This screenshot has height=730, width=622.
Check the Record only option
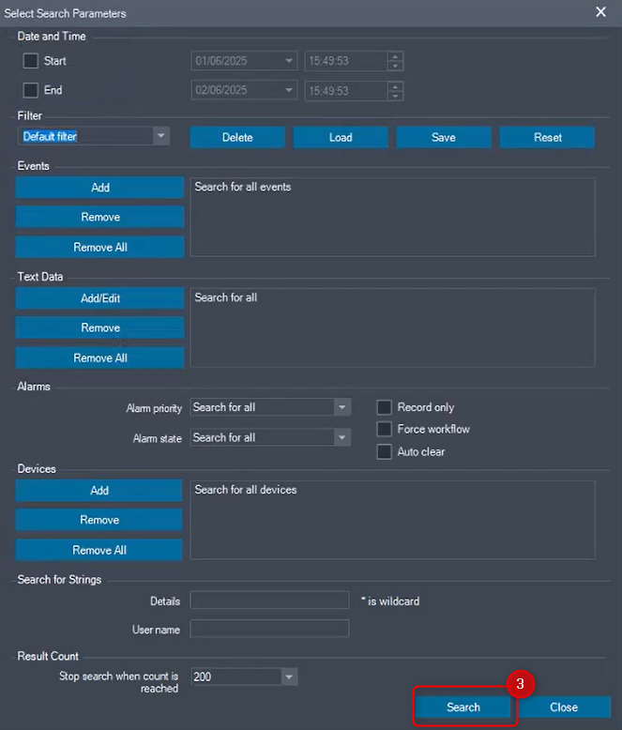click(384, 407)
